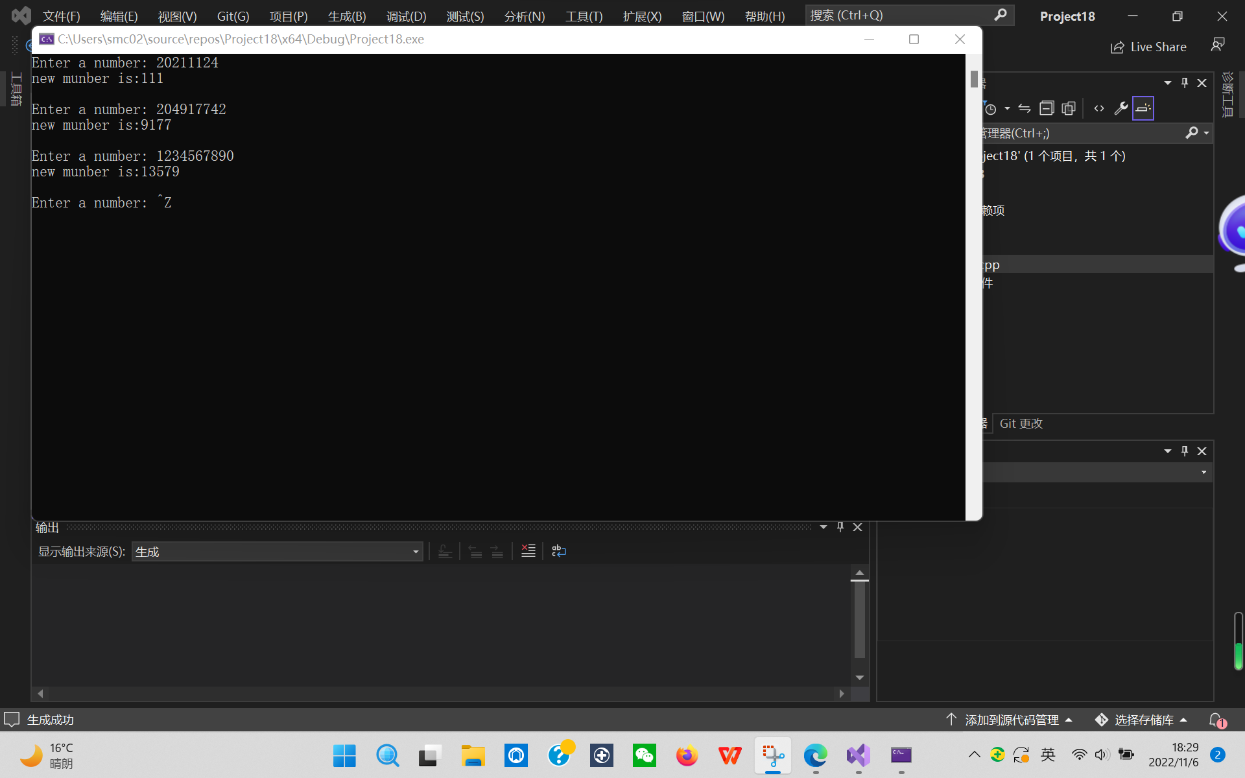This screenshot has height=778, width=1245.
Task: Toggle preview selected items button
Action: (x=1143, y=108)
